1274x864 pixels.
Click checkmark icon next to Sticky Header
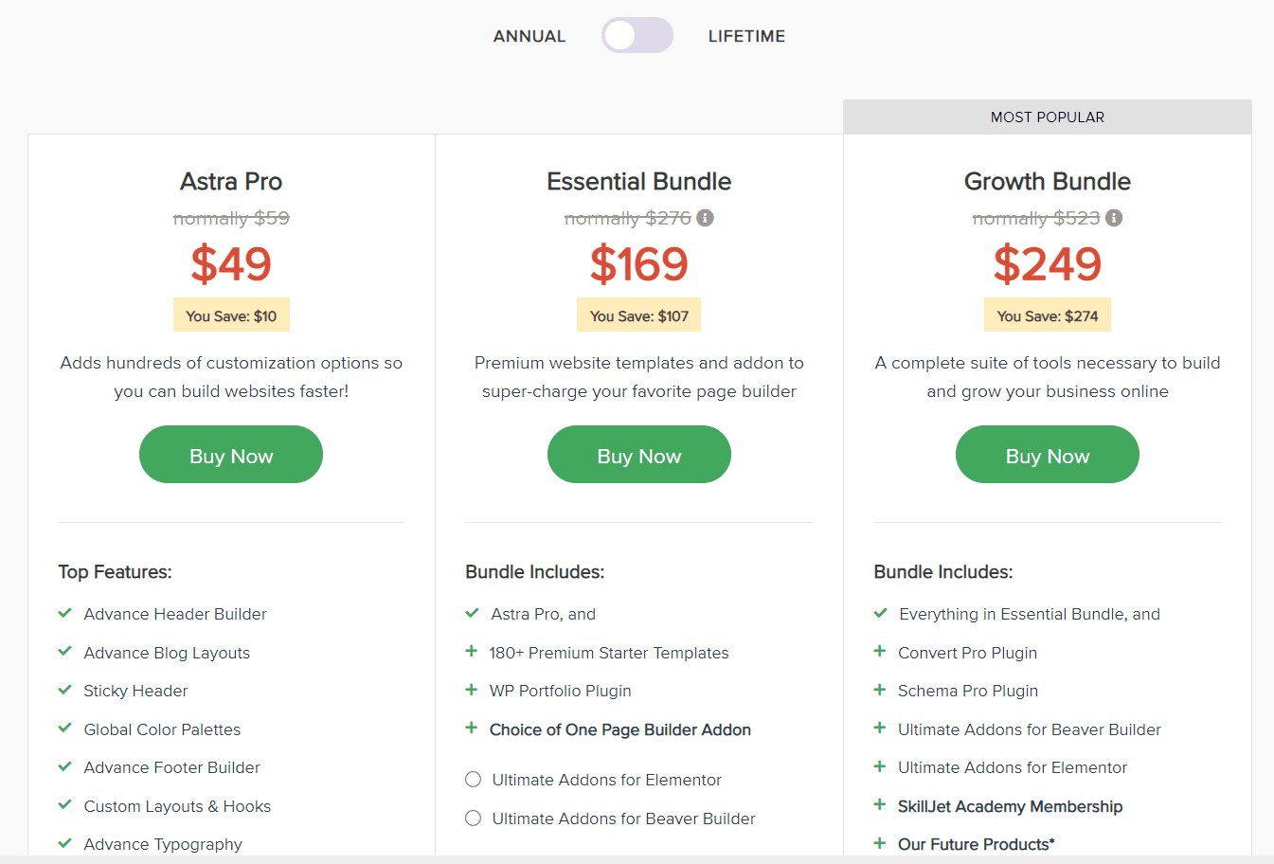pos(65,691)
